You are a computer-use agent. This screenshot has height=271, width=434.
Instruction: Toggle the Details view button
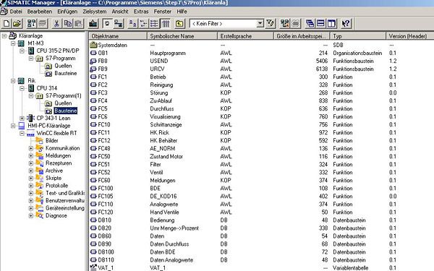pyautogui.click(x=166, y=24)
